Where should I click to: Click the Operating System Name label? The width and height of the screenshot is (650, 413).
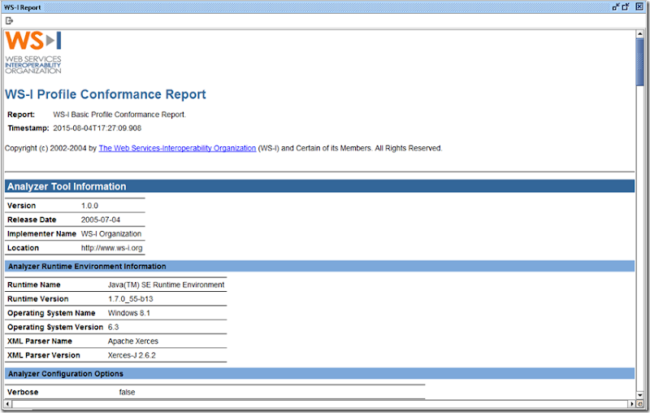click(x=51, y=313)
